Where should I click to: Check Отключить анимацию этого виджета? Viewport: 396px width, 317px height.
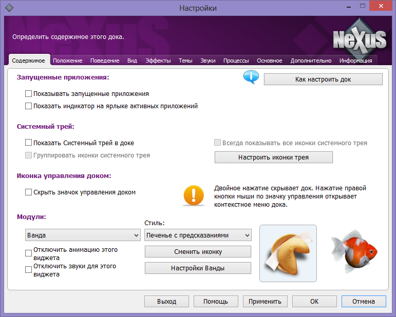29,253
